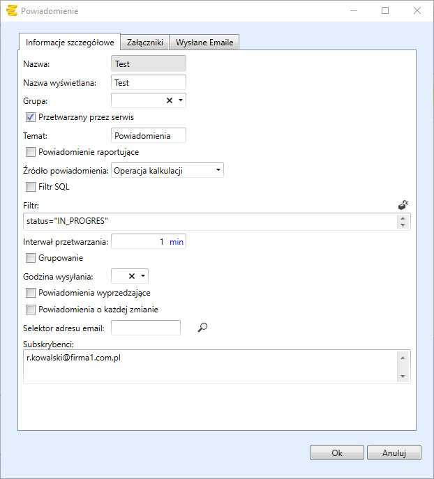Click the magnifier next to email selector
434x479 pixels.
point(203,327)
